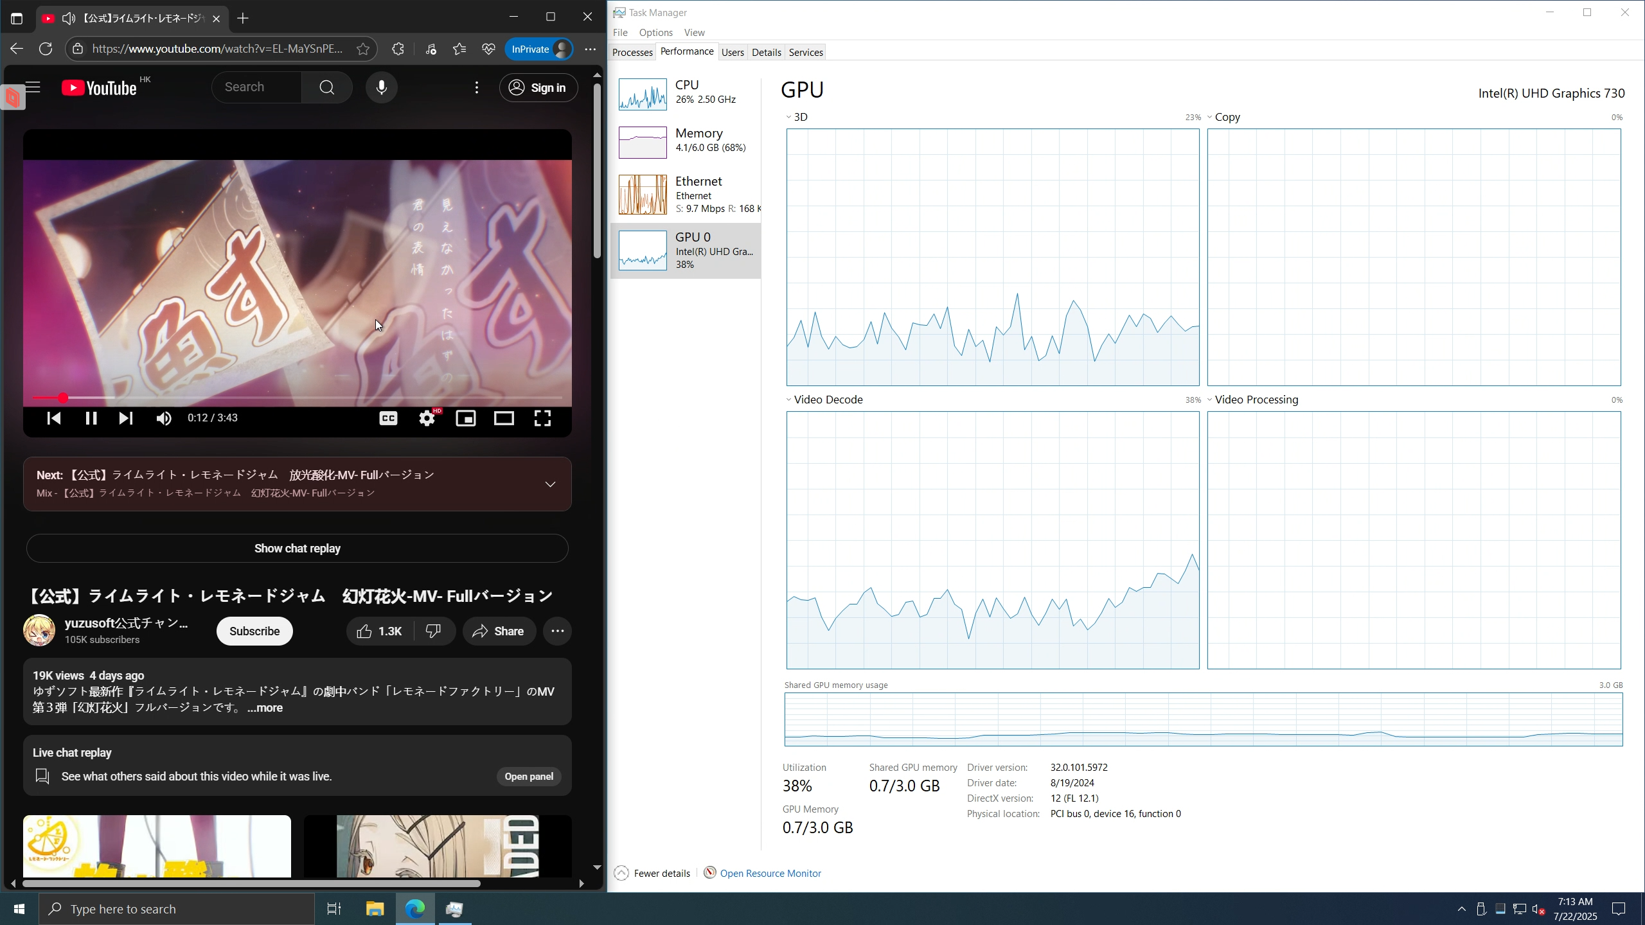The width and height of the screenshot is (1645, 925).
Task: Like the video with 1.3K likes
Action: (x=380, y=631)
